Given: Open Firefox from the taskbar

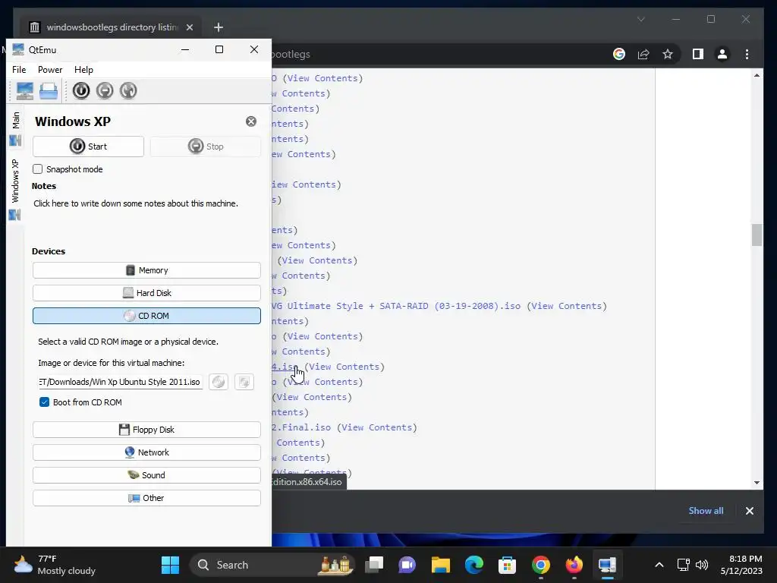Looking at the screenshot, I should 574,565.
